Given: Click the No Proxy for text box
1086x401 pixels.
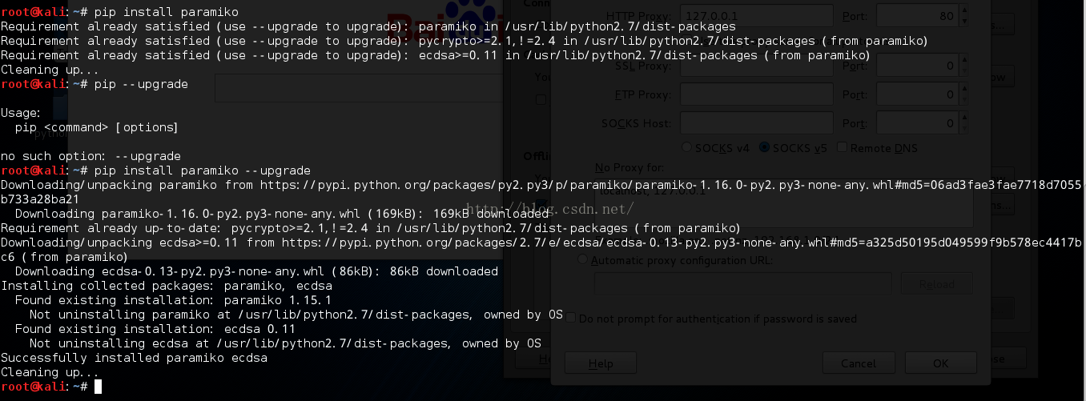Looking at the screenshot, I should [783, 202].
